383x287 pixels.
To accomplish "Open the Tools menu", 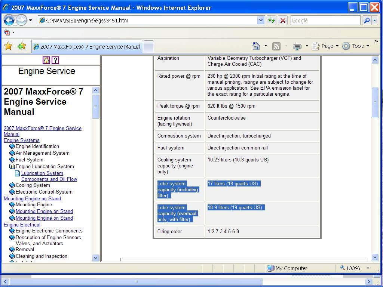I will [x=356, y=46].
